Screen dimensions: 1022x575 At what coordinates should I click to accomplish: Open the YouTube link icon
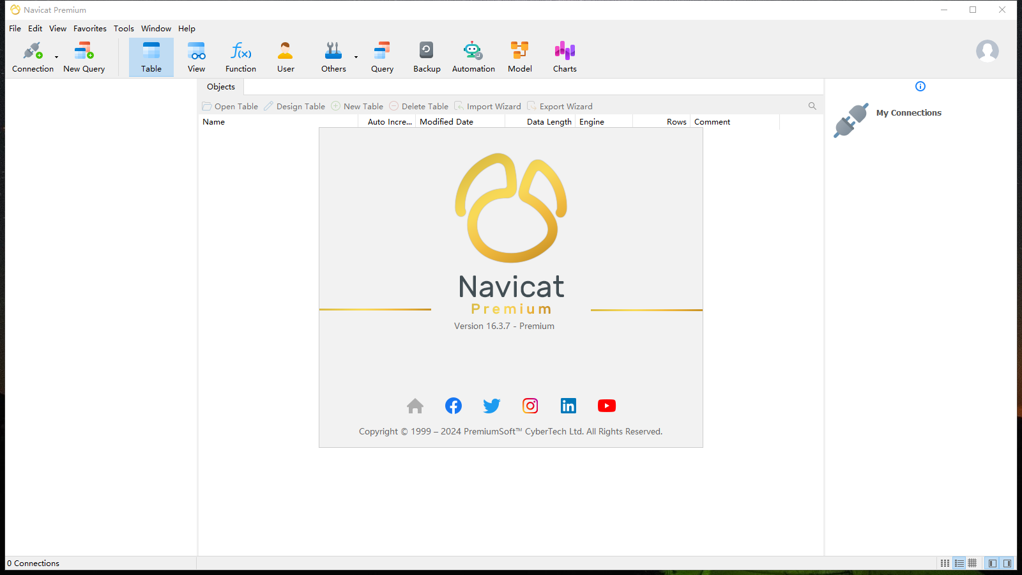tap(607, 406)
